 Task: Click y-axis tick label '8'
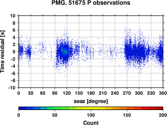pos(14,23)
